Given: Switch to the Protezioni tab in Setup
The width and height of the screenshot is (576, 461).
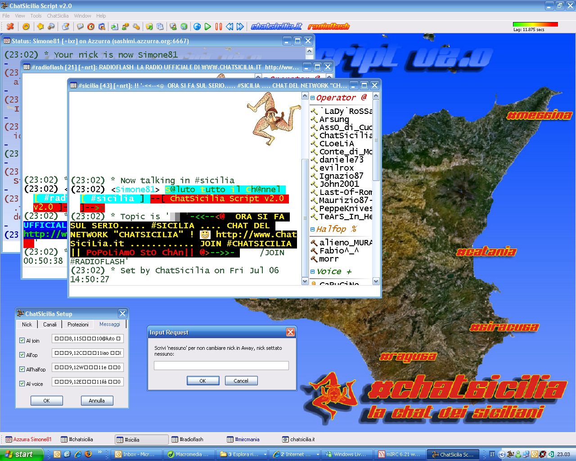Looking at the screenshot, I should 78,325.
